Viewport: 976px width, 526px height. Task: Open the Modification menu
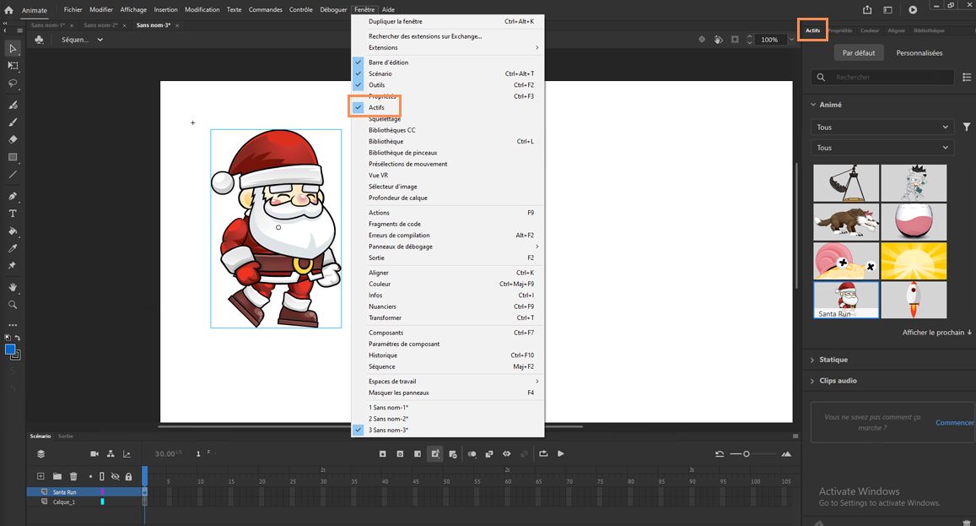coord(202,9)
